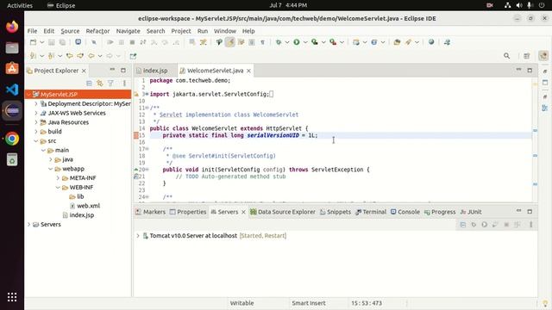Click the Project Explorer filter icon
552x310 pixels.
tap(110, 84)
